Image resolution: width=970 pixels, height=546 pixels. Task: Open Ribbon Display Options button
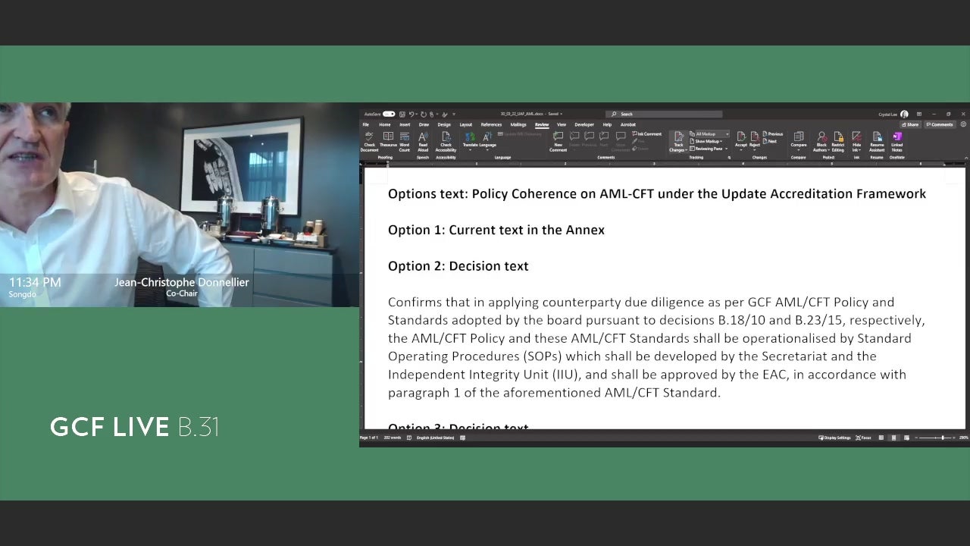point(919,115)
